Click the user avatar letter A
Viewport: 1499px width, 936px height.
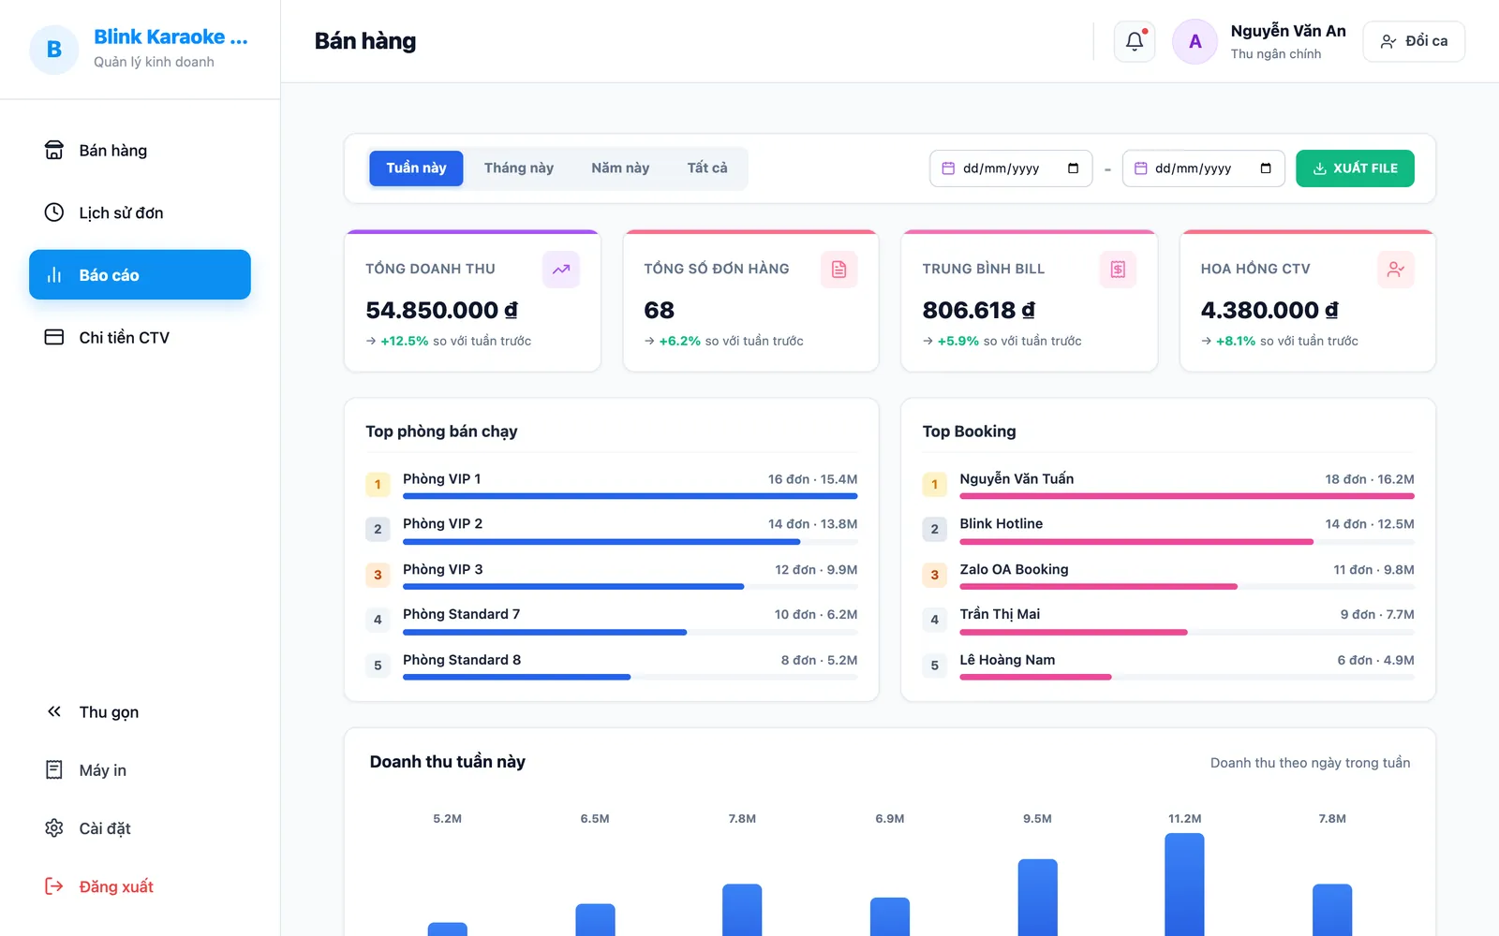point(1195,41)
